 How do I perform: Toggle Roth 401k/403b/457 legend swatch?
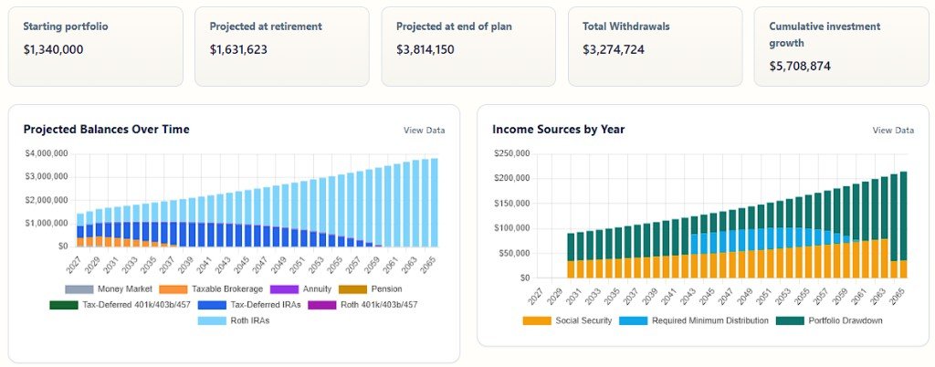click(x=322, y=305)
